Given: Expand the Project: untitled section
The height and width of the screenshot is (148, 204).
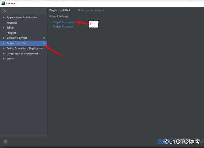Looking at the screenshot, I should click(4, 43).
